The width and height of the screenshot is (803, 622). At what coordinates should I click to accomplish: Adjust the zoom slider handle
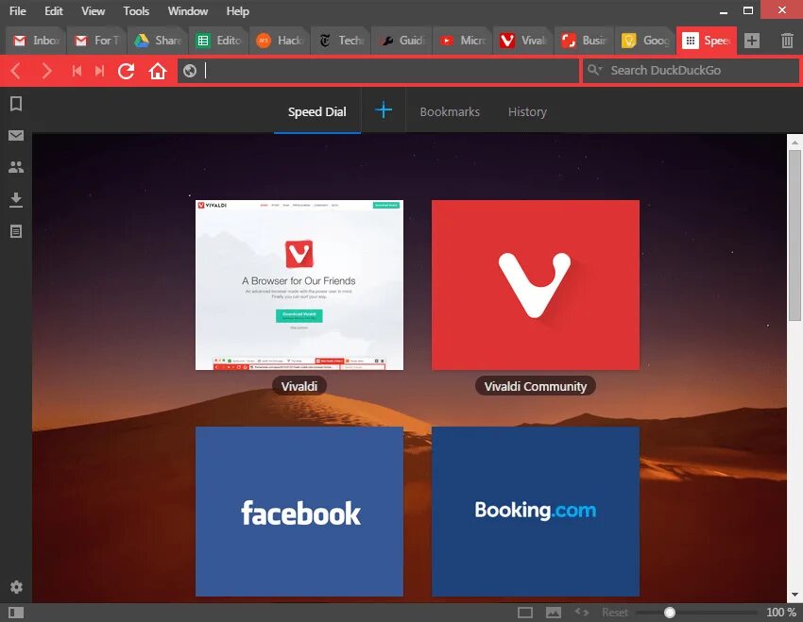pyautogui.click(x=670, y=613)
